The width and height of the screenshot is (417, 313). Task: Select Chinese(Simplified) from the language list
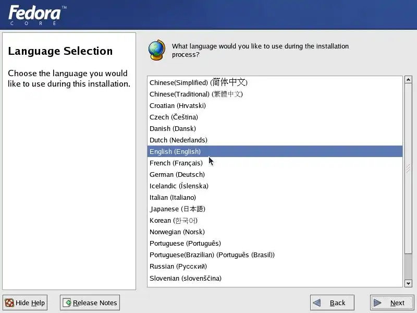point(275,82)
